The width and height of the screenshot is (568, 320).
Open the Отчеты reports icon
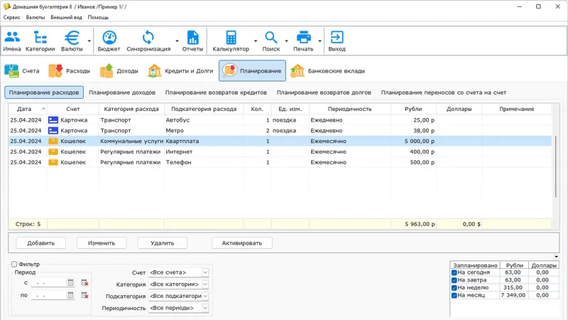pyautogui.click(x=192, y=41)
